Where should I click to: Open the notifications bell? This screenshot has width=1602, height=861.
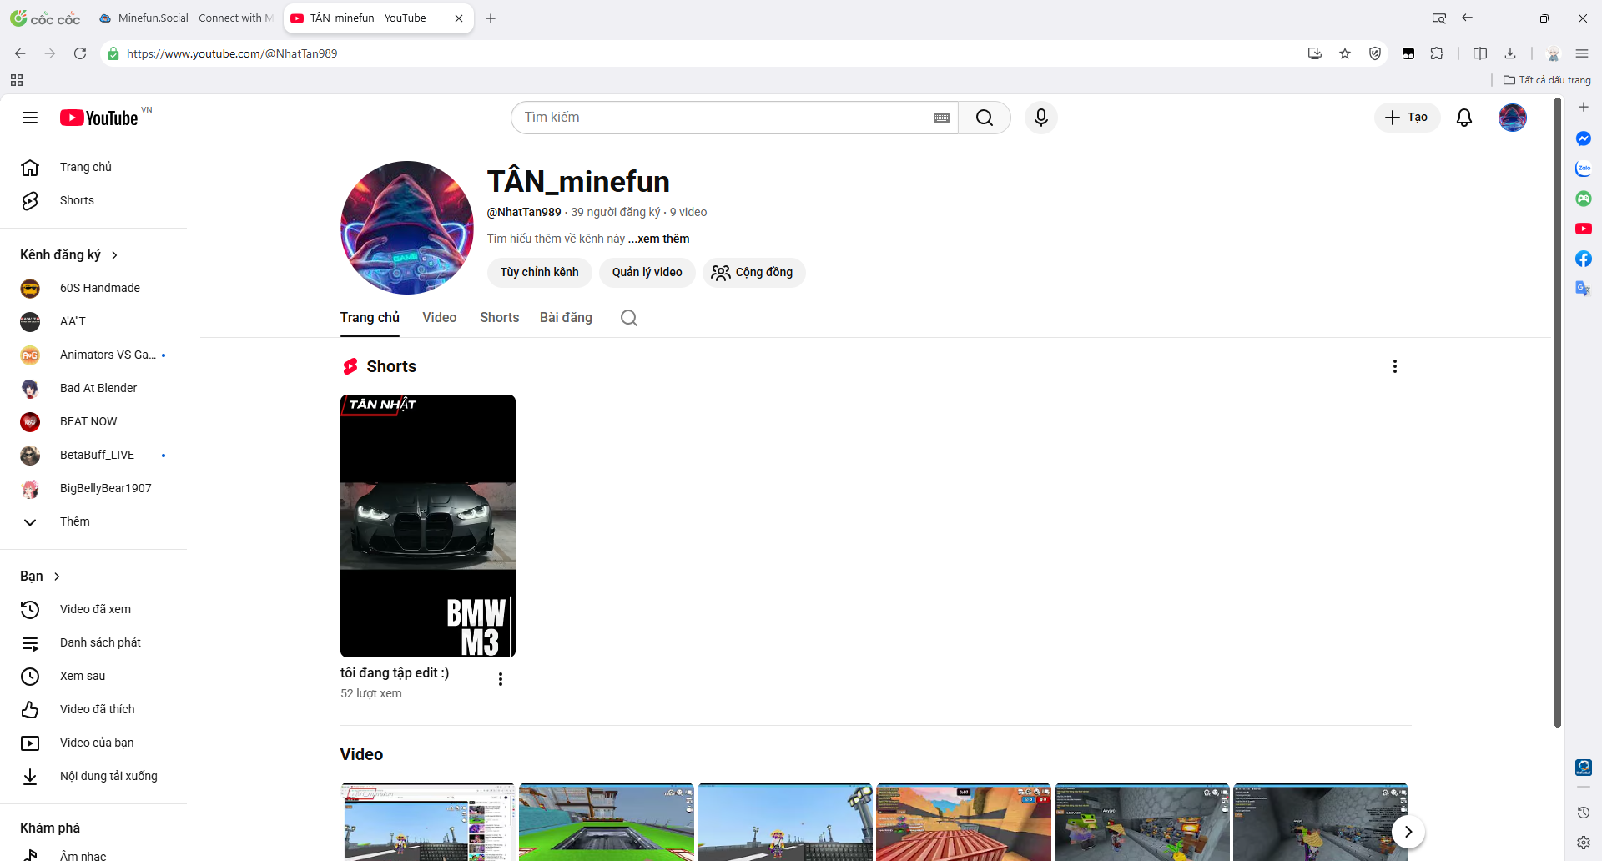1463,118
